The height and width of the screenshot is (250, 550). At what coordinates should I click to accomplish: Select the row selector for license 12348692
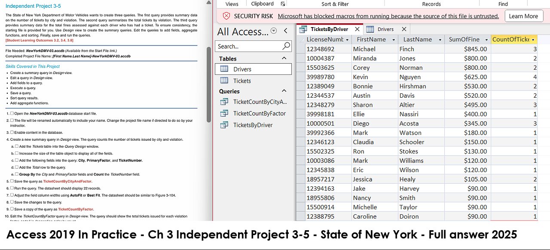tap(300, 49)
